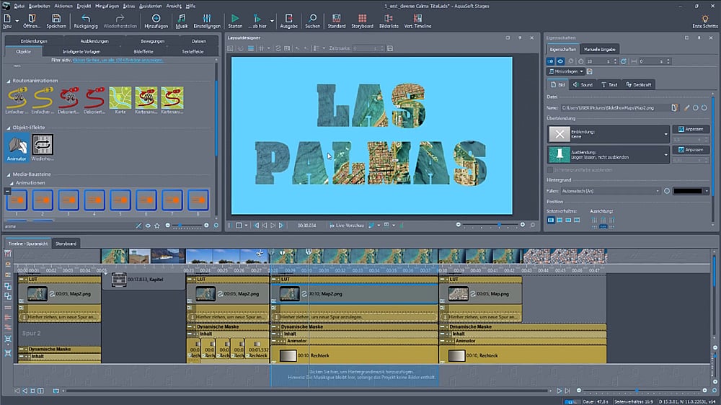
Task: Select the Animator object effect
Action: [17, 145]
